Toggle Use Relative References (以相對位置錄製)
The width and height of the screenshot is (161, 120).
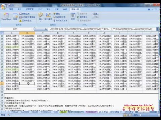click(x=27, y=17)
